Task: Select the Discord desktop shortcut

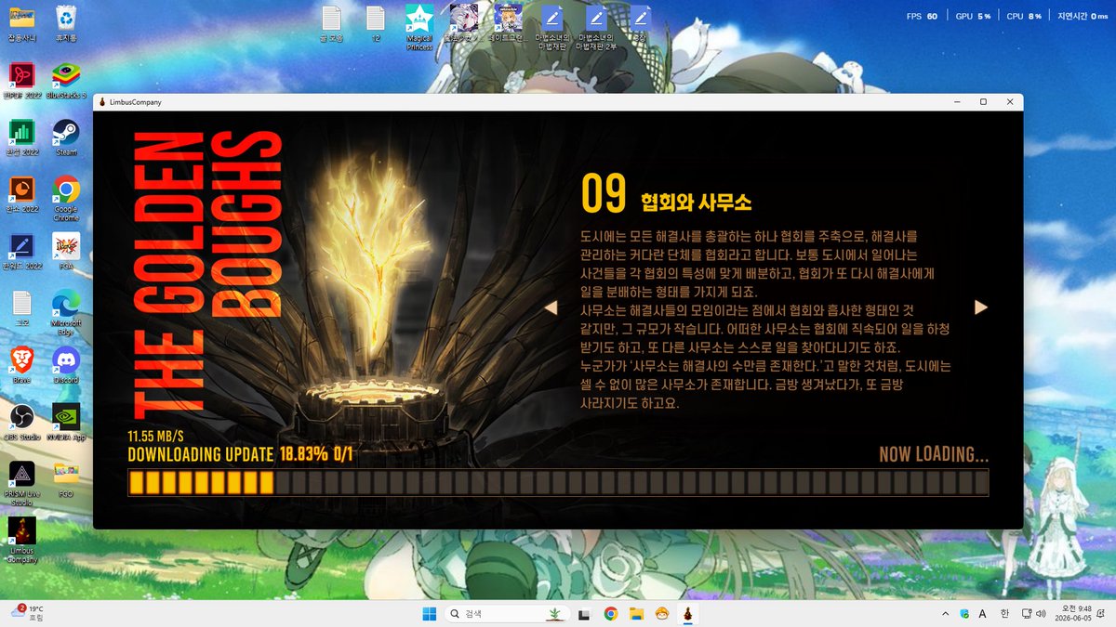Action: (66, 364)
